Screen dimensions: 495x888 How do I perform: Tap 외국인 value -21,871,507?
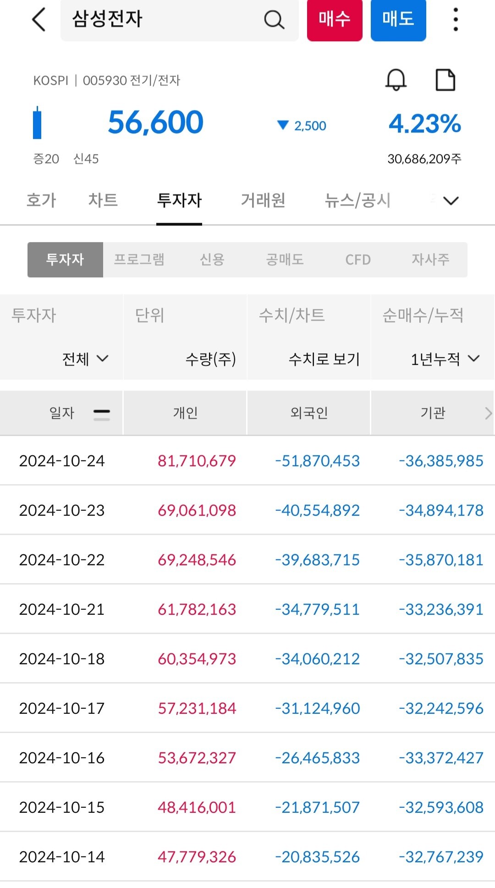[317, 807]
